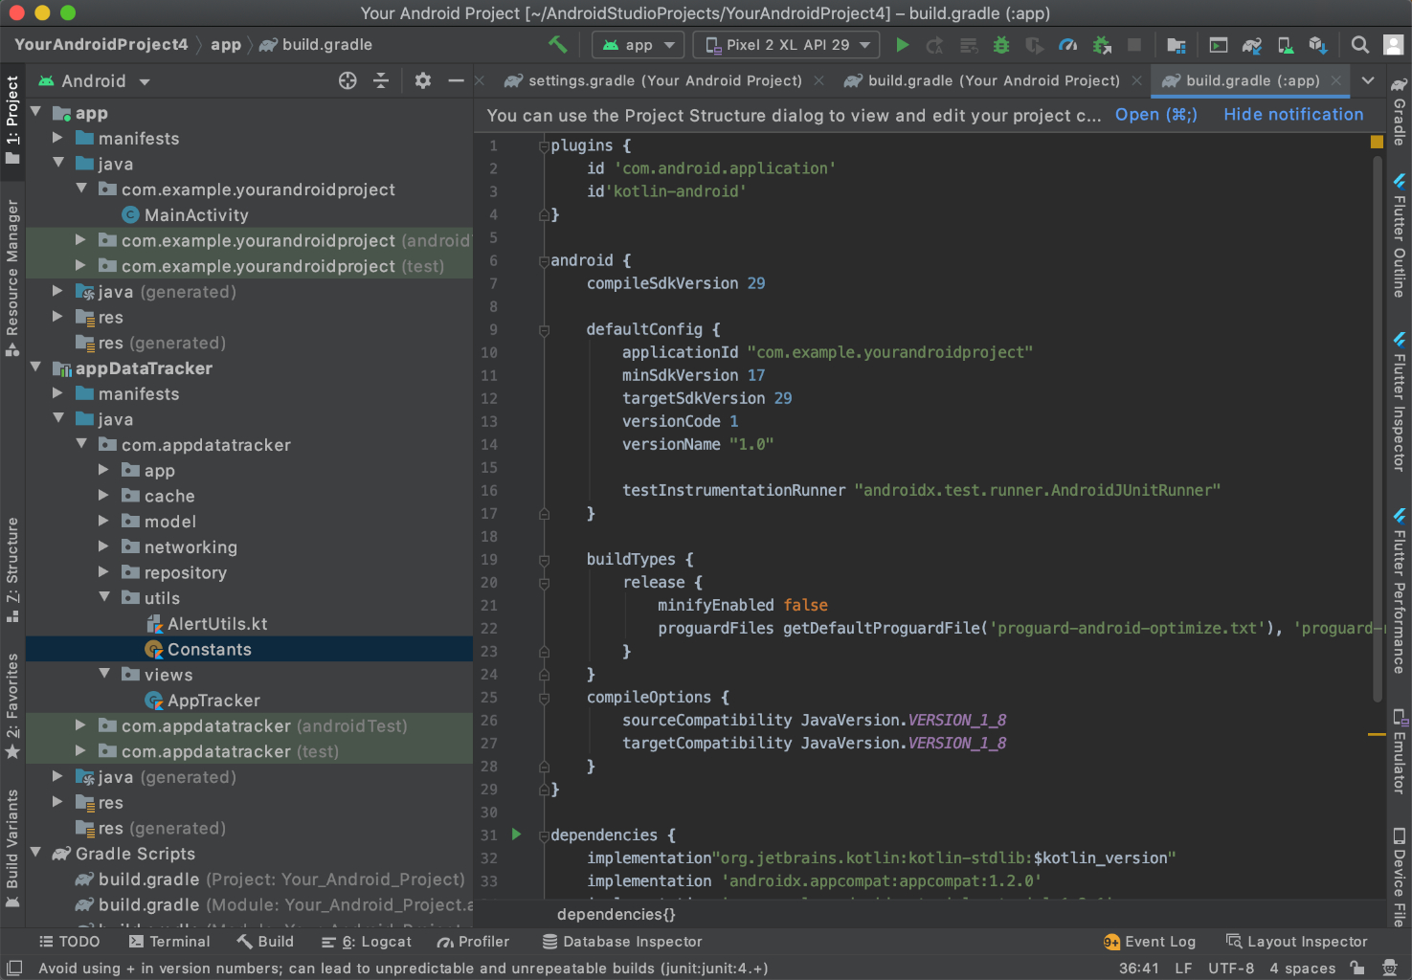This screenshot has width=1412, height=980.
Task: Open the Database Inspector tab
Action: point(622,942)
